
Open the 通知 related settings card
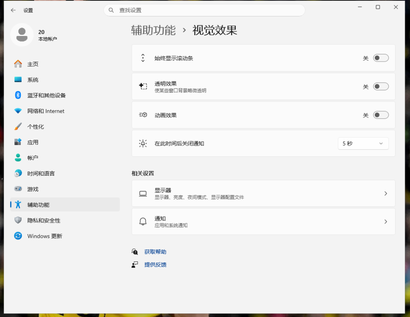[263, 222]
